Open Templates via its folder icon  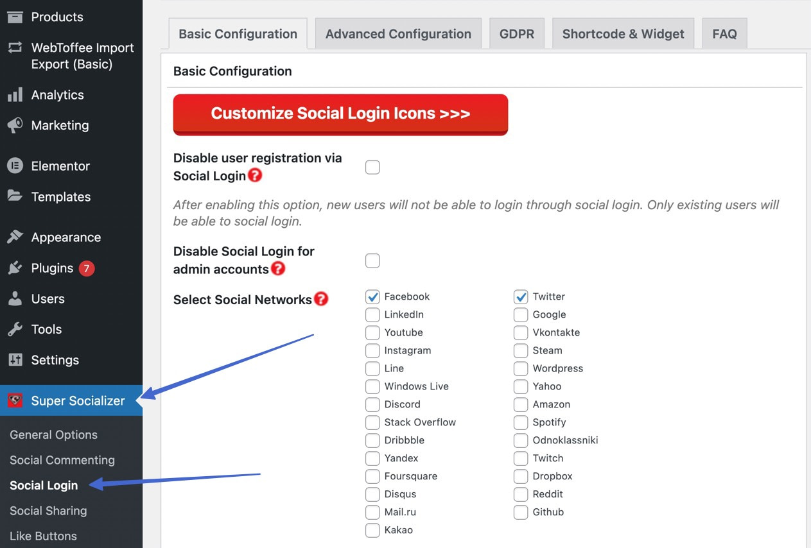[14, 196]
